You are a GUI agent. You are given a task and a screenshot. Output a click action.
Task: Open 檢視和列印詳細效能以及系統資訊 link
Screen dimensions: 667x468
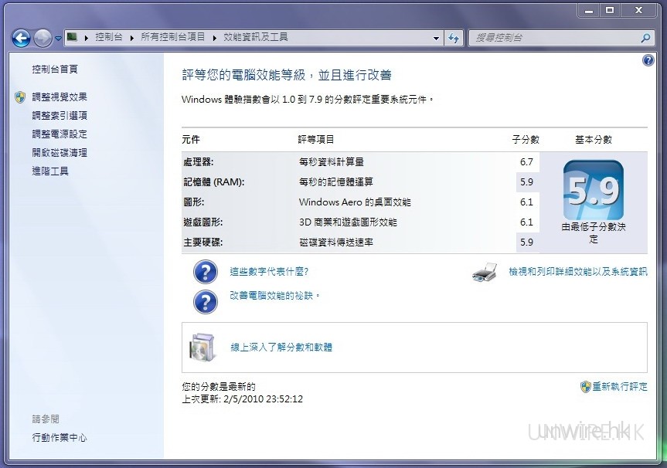578,272
